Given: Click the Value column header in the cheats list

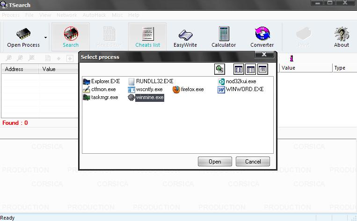Looking at the screenshot, I should (x=306, y=68).
